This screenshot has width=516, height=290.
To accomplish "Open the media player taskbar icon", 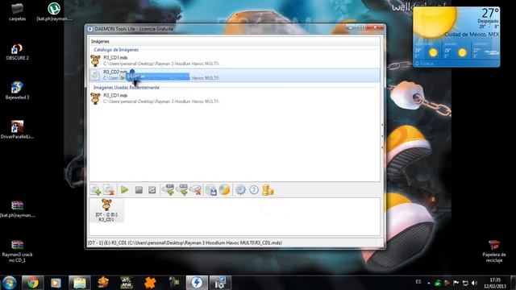I will click(56, 283).
